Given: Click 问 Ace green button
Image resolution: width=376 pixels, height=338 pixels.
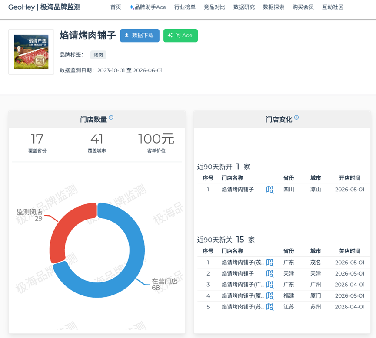Looking at the screenshot, I should (x=180, y=36).
